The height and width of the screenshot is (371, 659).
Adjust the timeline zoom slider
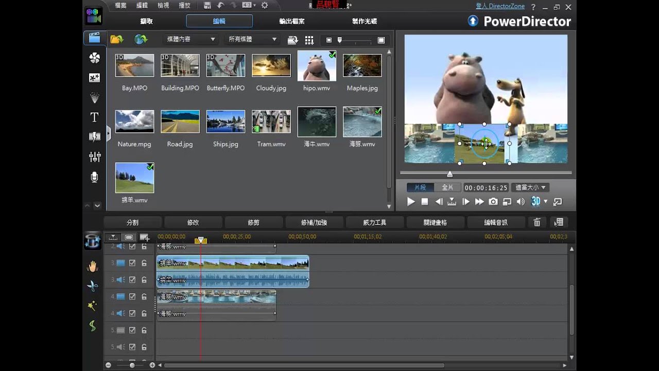point(132,365)
